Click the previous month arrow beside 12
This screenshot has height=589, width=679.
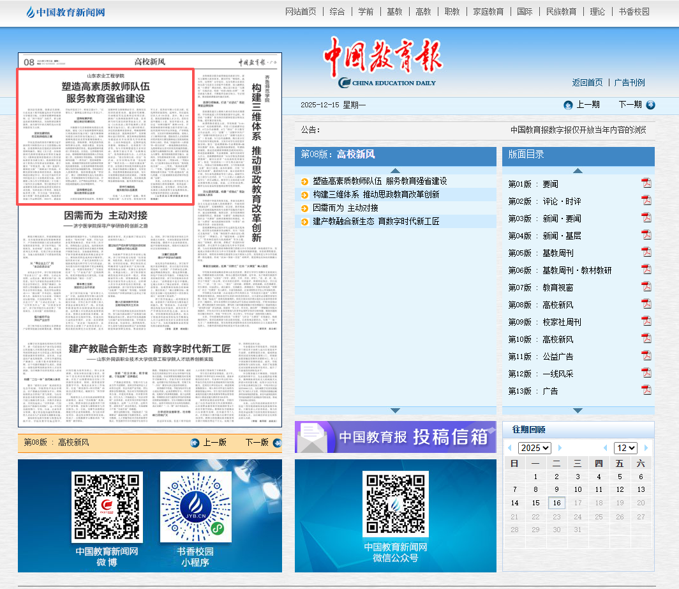(605, 448)
